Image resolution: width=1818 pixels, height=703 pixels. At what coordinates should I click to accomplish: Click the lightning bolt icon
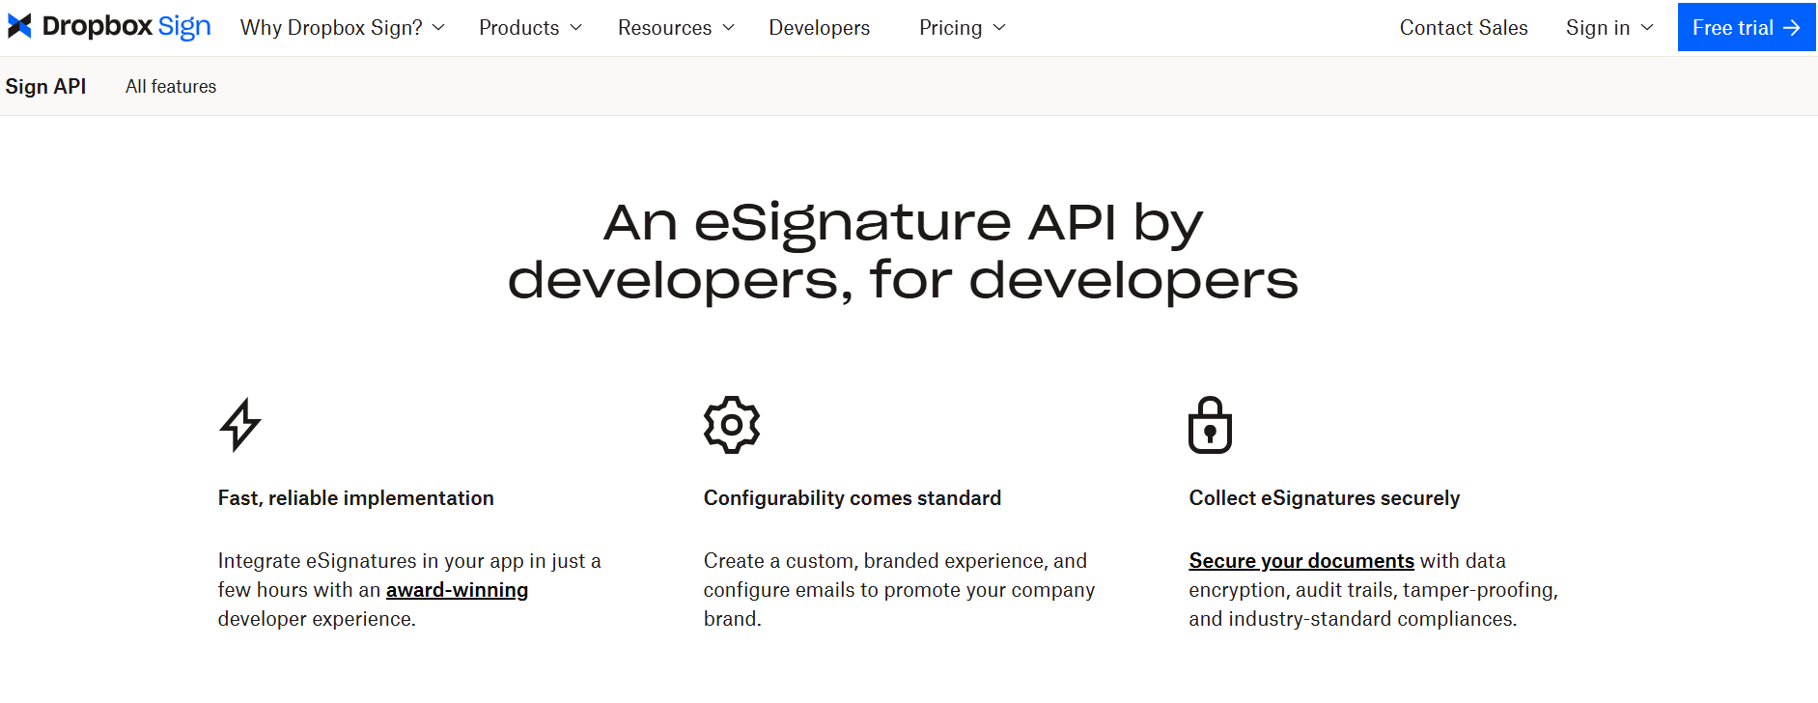click(240, 425)
